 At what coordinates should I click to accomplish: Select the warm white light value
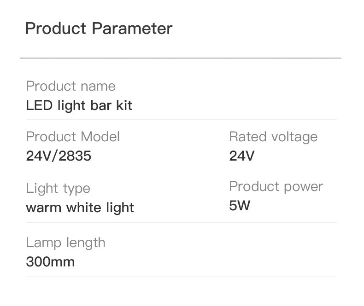coord(80,208)
